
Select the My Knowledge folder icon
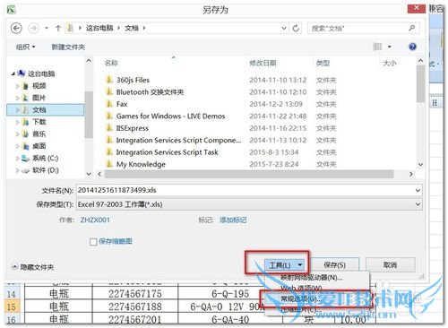(109, 164)
